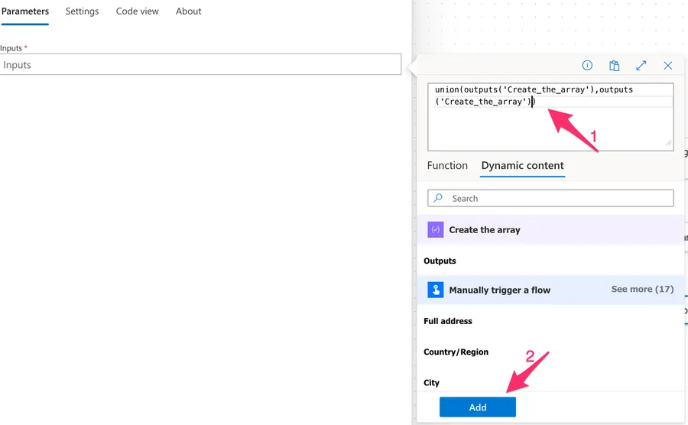This screenshot has width=688, height=425.
Task: Insert the Outputs dynamic content item
Action: pyautogui.click(x=440, y=261)
